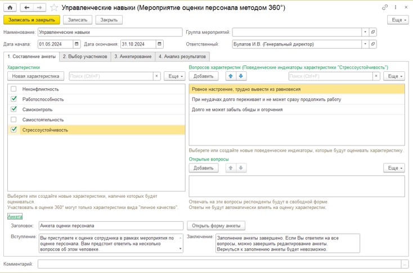The height and width of the screenshot is (273, 413).
Task: Add form to favorites with star icon
Action: (53, 8)
